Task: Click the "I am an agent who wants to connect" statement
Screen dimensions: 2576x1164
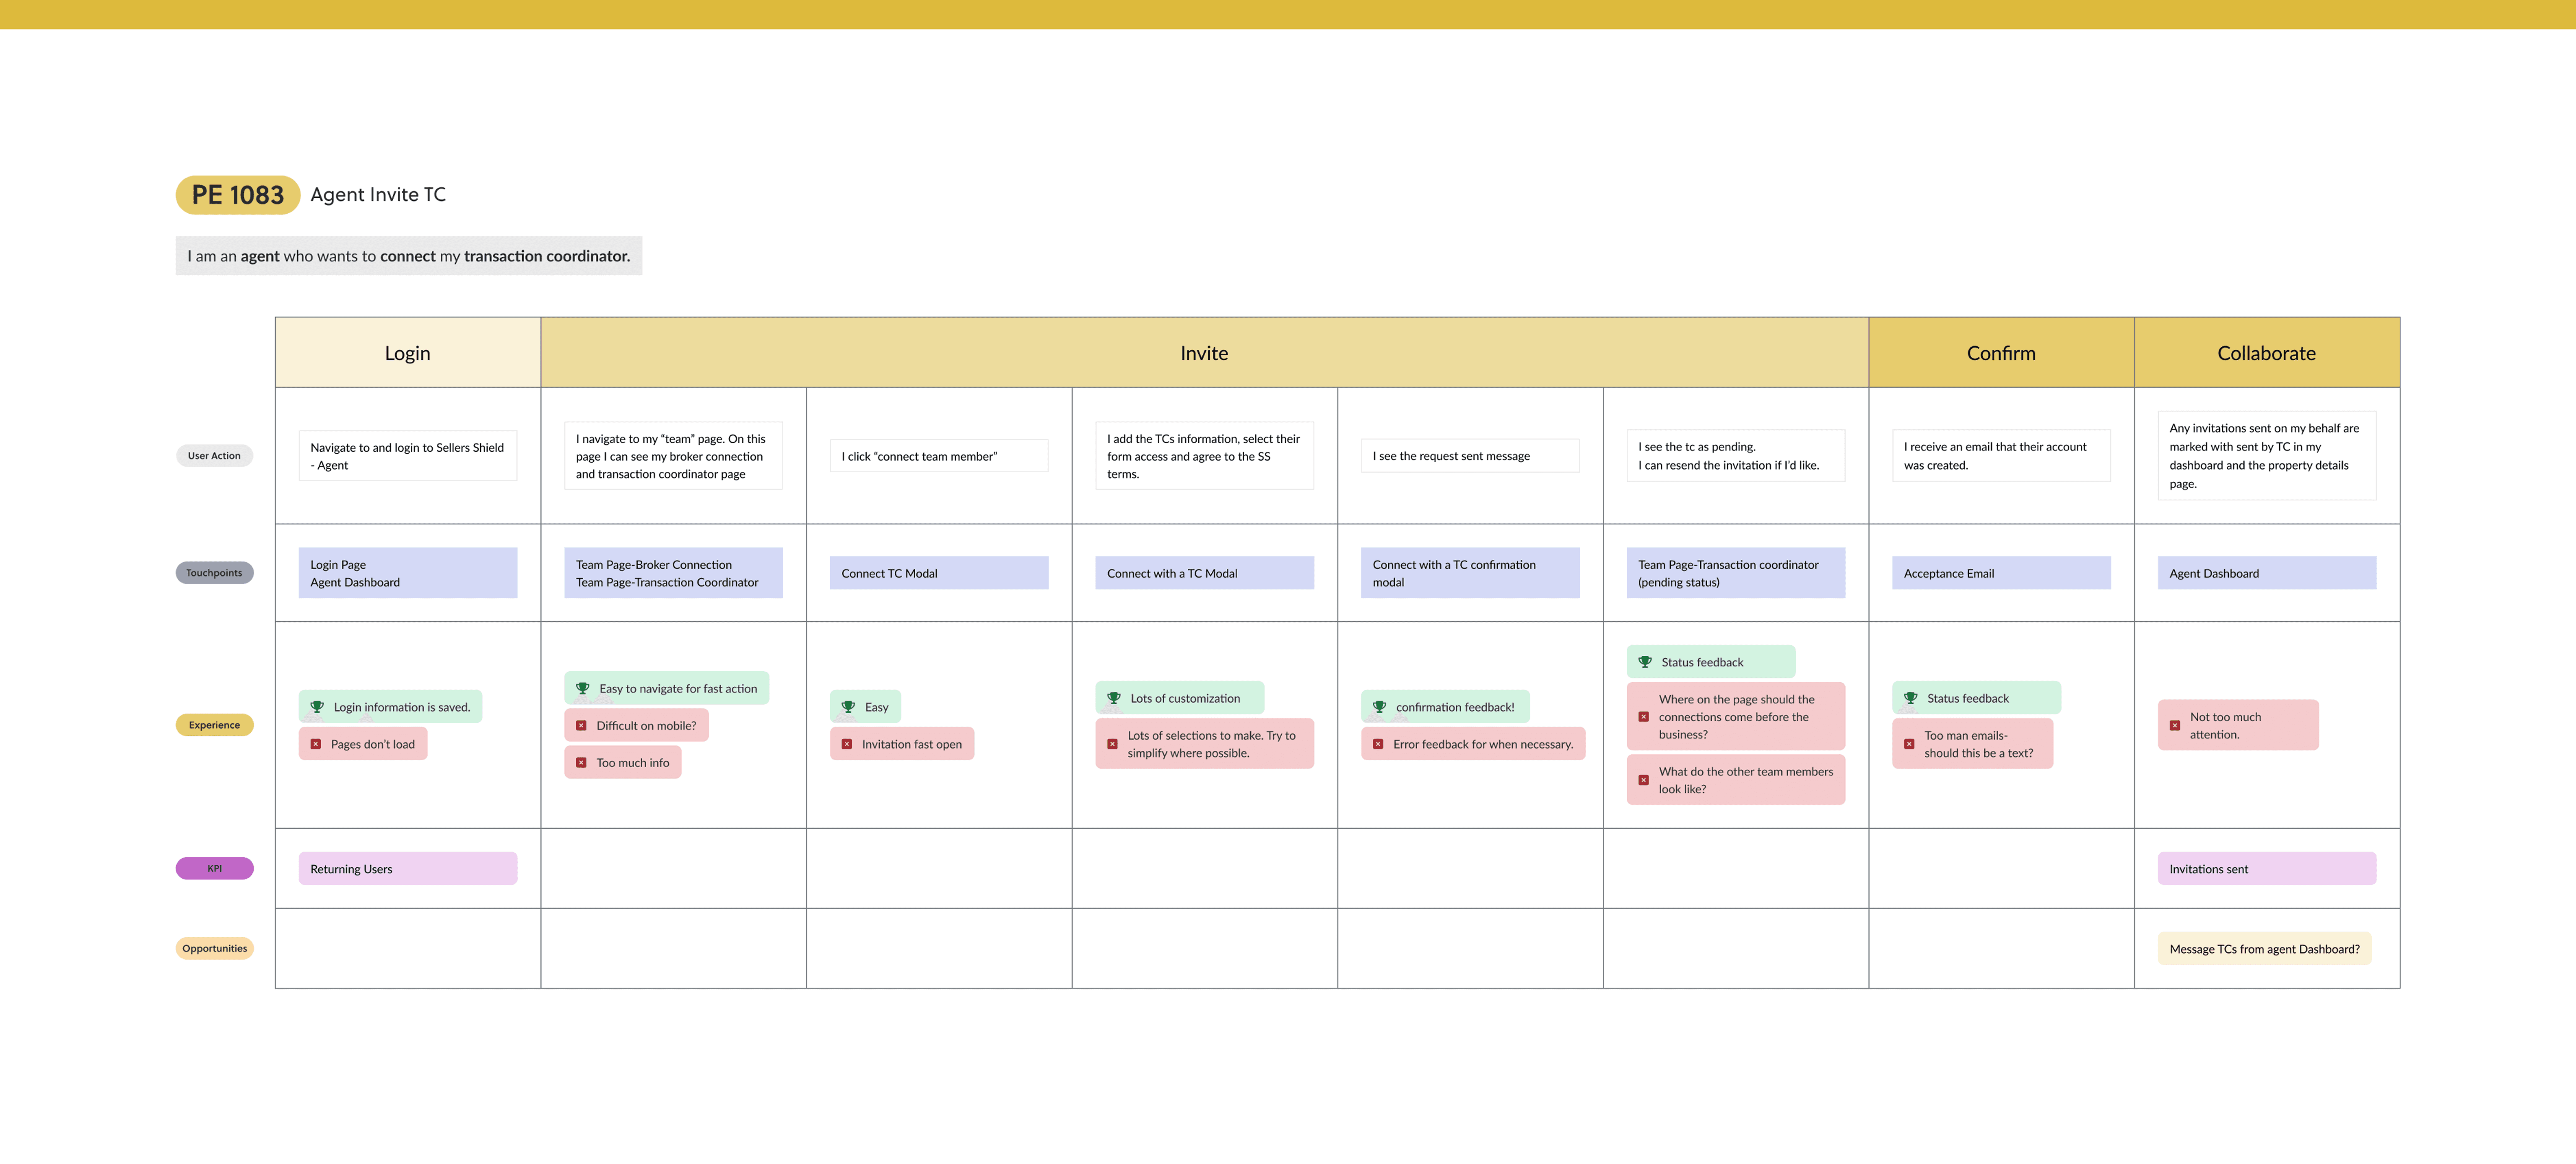Action: tap(409, 256)
